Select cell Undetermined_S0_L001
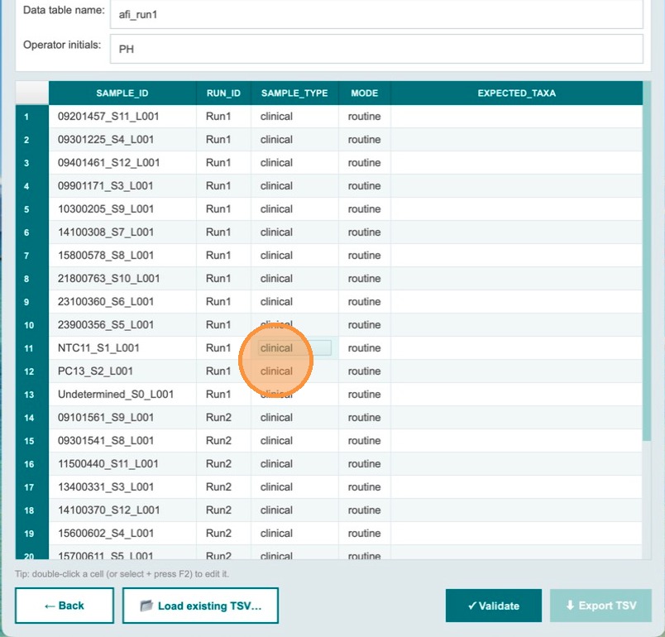Screen dimensions: 665x637 pos(122,395)
